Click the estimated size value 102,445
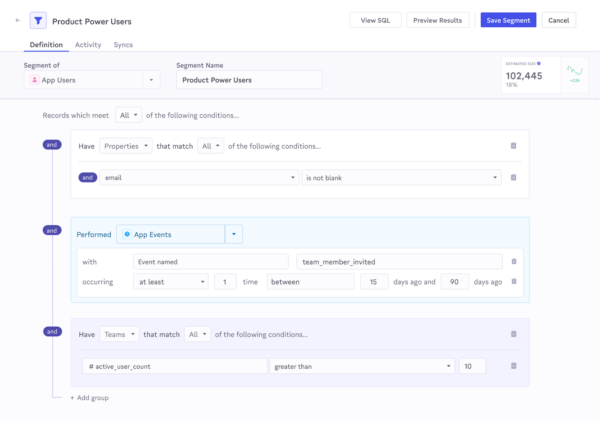 click(524, 76)
